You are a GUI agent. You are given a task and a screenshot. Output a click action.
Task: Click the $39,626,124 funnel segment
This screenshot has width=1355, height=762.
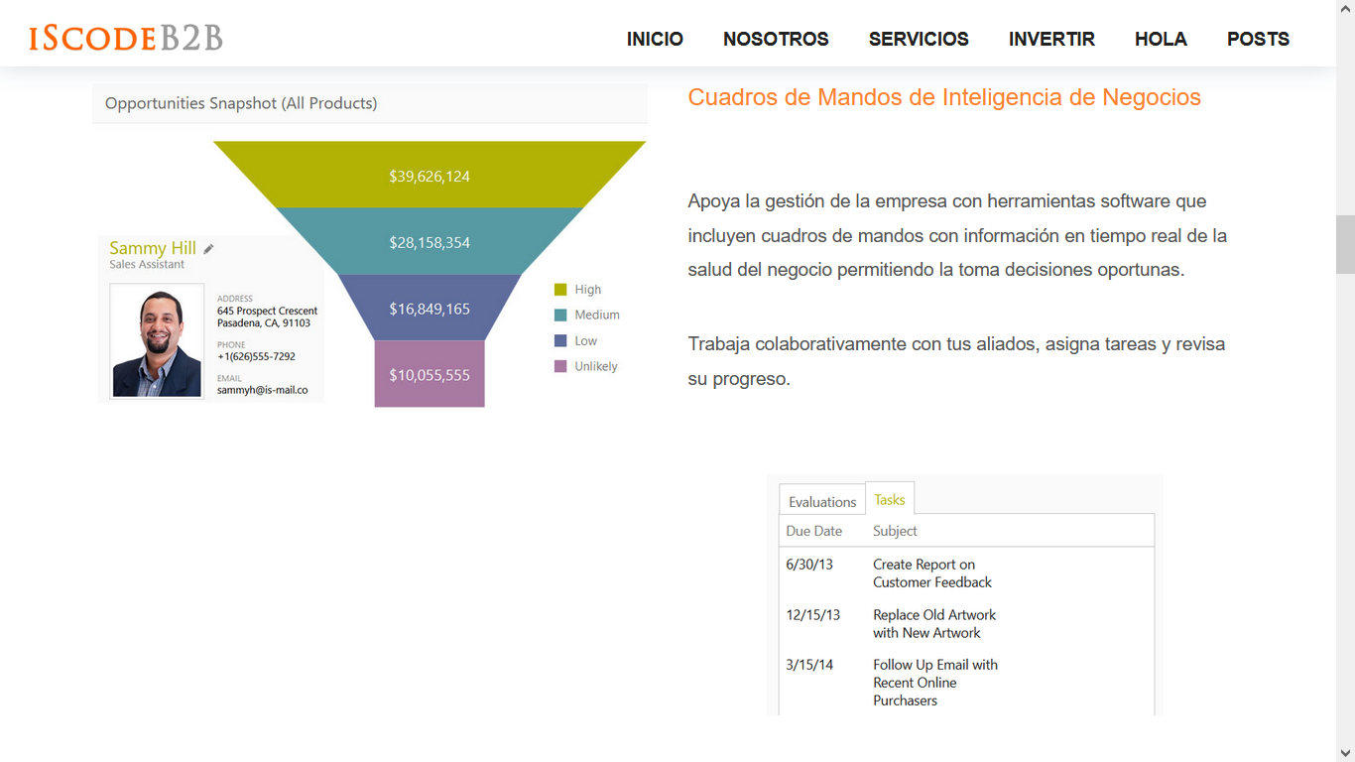tap(430, 176)
